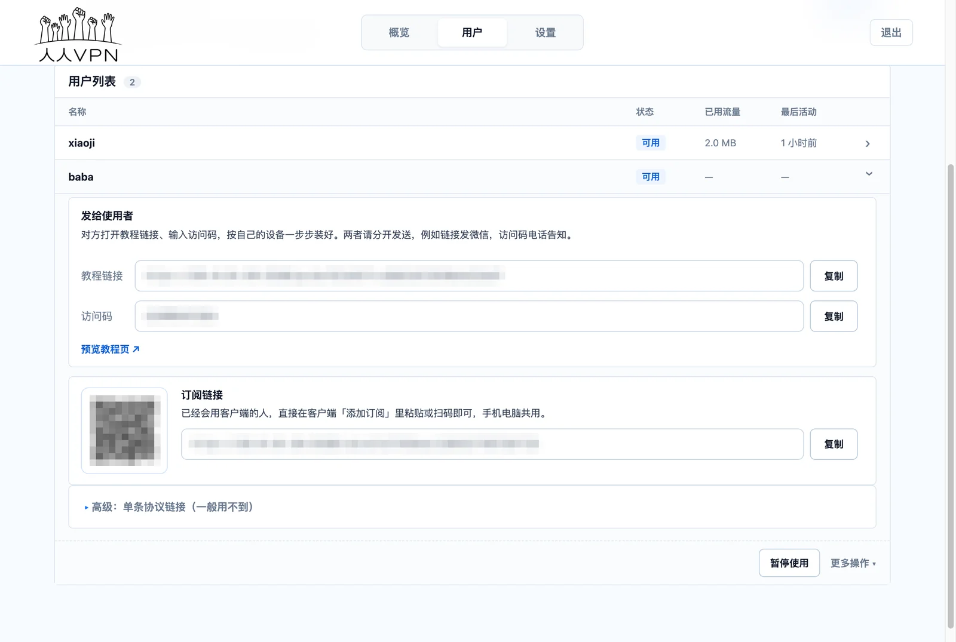Image resolution: width=956 pixels, height=642 pixels.
Task: Click the 状态 column header
Action: (645, 112)
